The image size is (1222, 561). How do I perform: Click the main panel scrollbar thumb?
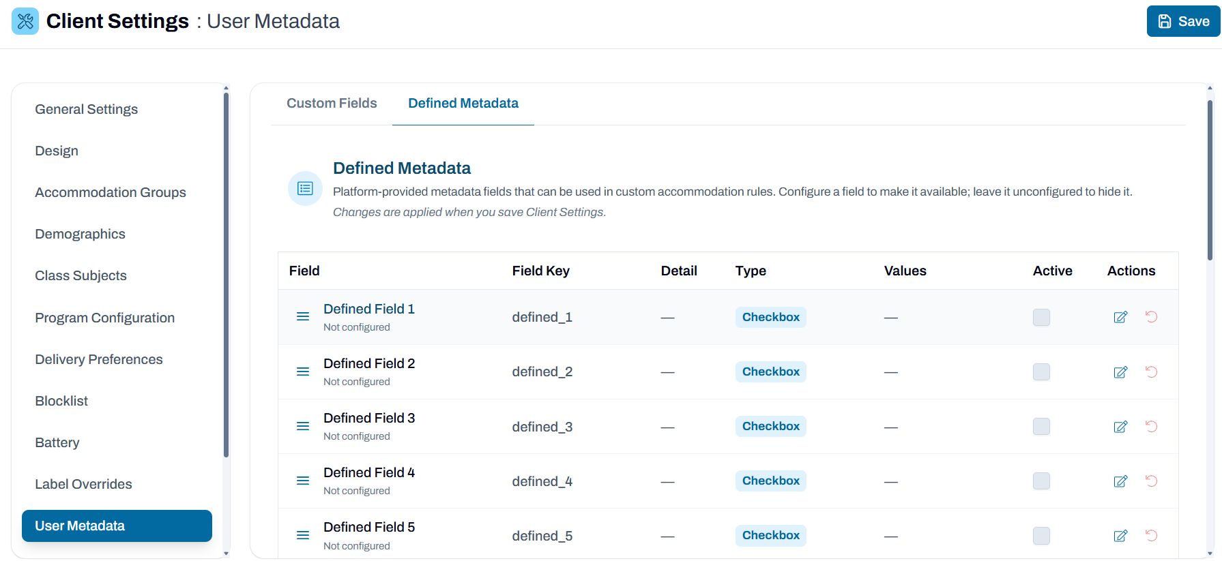coord(1210,180)
